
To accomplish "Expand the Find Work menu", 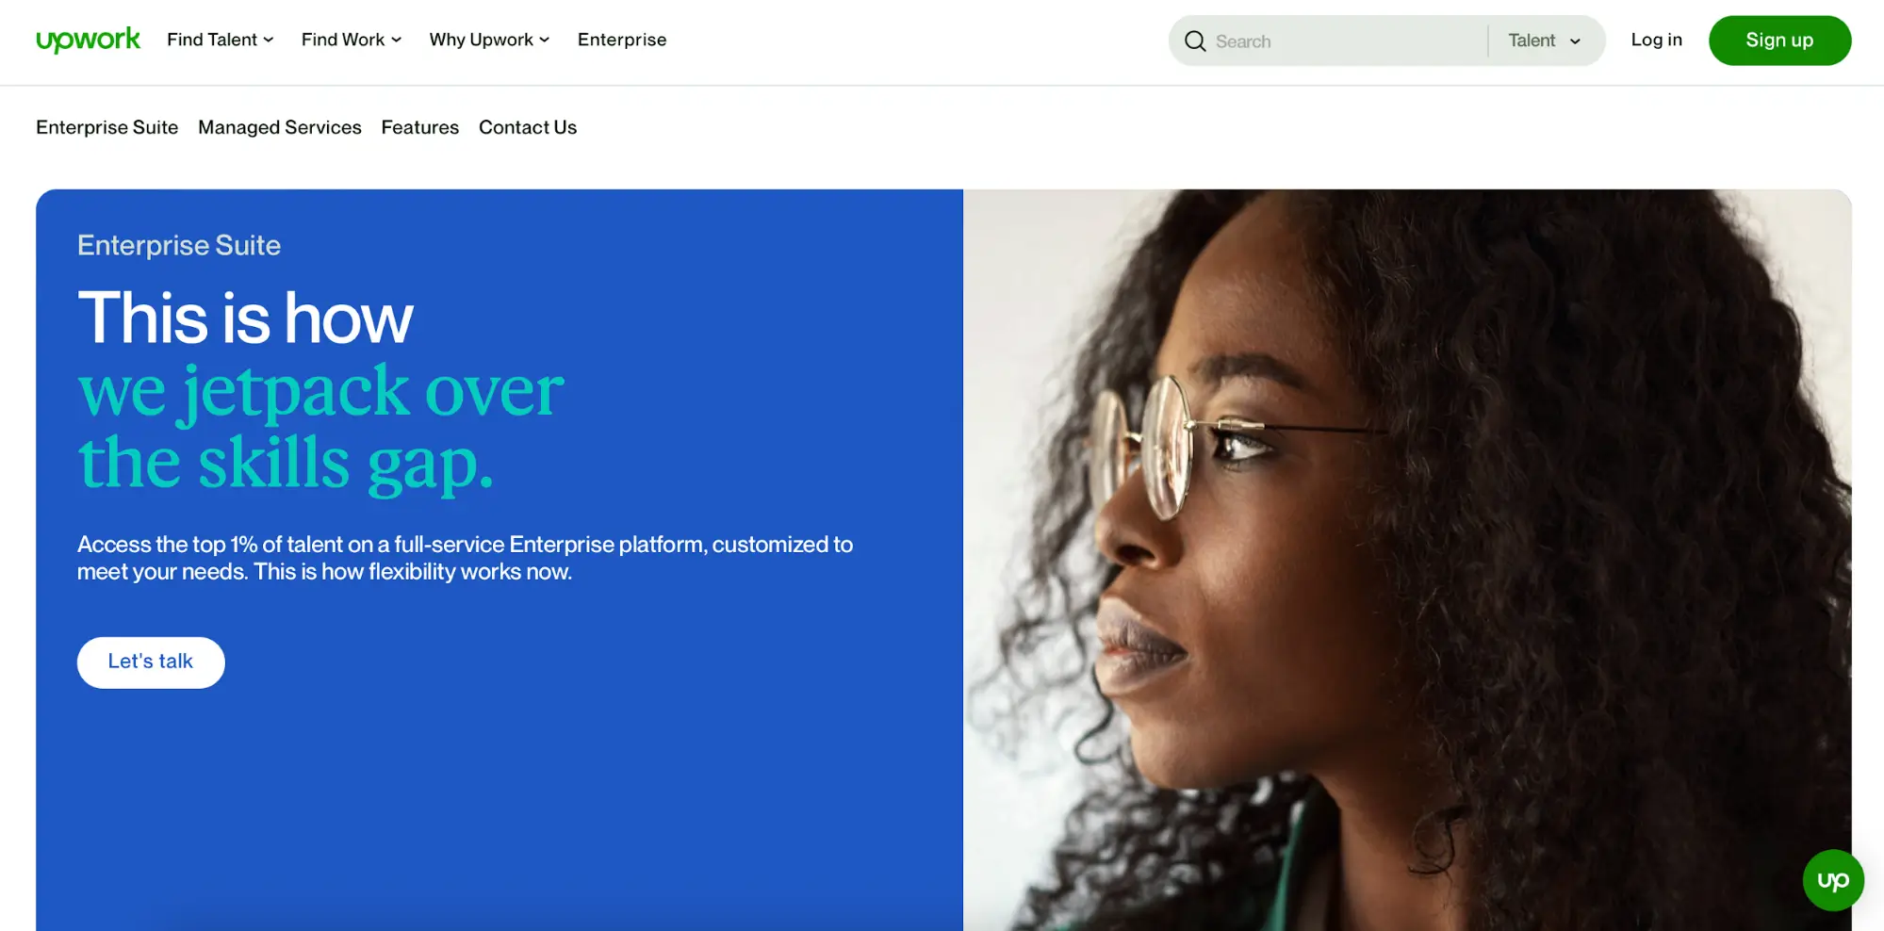I will [352, 40].
